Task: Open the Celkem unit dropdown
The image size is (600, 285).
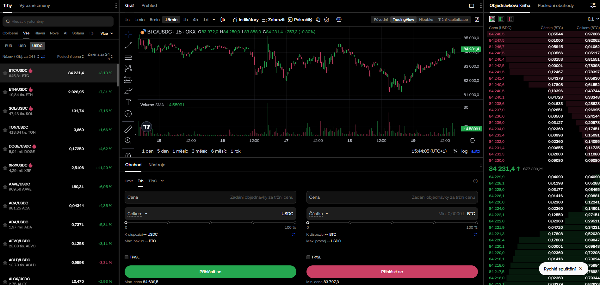Action: point(138,214)
